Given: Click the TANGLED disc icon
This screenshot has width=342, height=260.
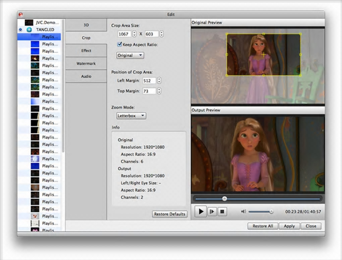Looking at the screenshot, I should click(29, 29).
